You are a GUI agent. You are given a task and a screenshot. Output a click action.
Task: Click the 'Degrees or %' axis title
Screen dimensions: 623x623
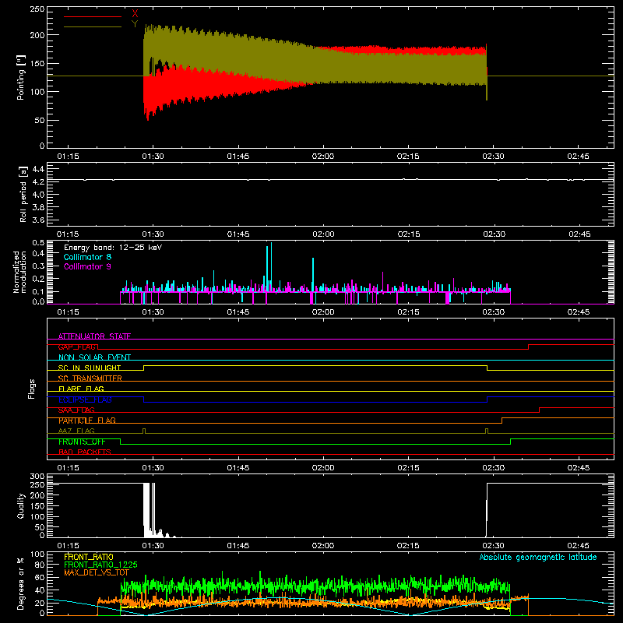(21, 583)
